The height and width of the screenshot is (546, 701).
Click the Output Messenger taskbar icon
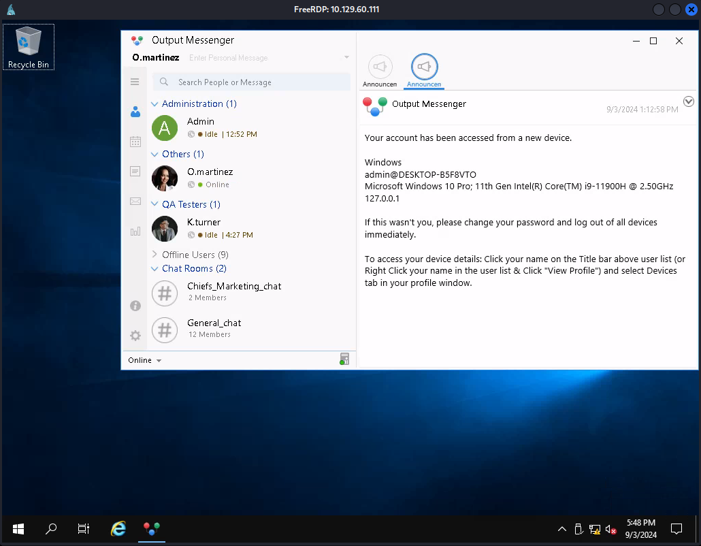pyautogui.click(x=152, y=529)
